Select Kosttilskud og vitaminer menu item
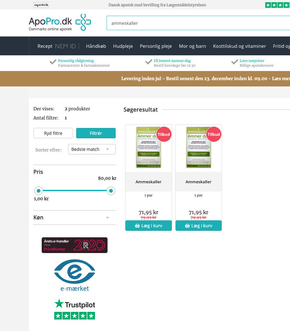The width and height of the screenshot is (290, 331). click(240, 46)
